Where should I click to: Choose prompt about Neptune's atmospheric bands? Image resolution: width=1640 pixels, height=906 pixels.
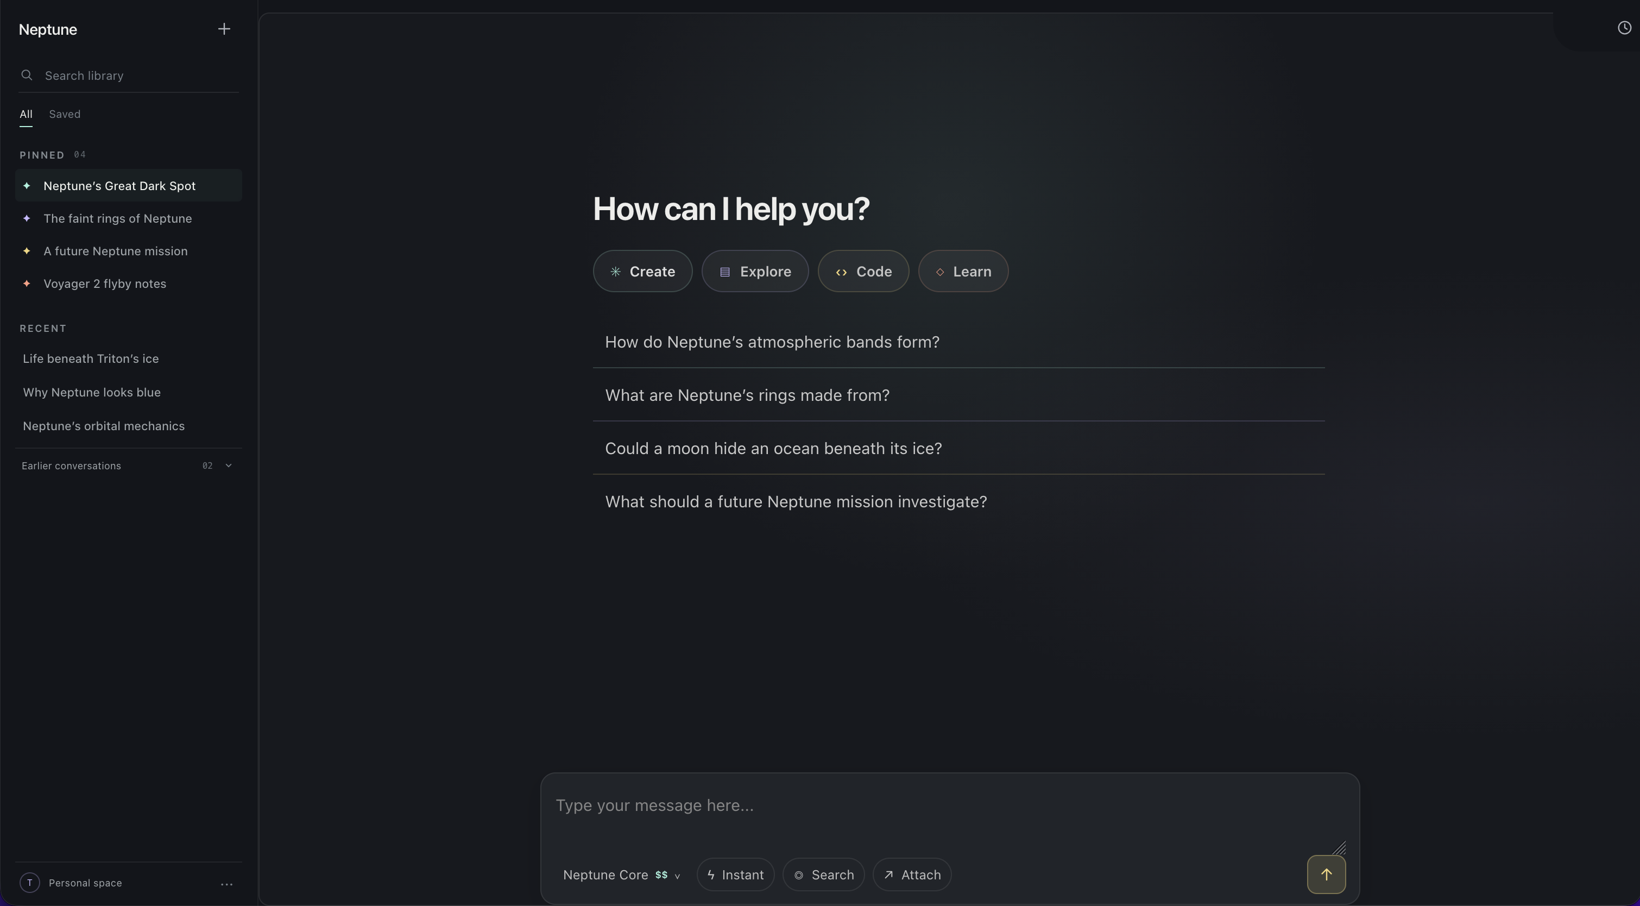tap(959, 342)
